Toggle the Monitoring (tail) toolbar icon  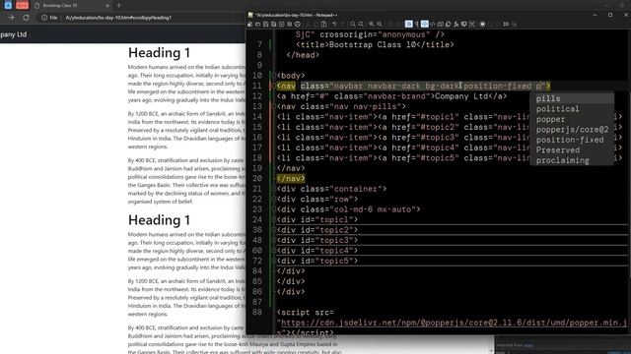point(472,24)
